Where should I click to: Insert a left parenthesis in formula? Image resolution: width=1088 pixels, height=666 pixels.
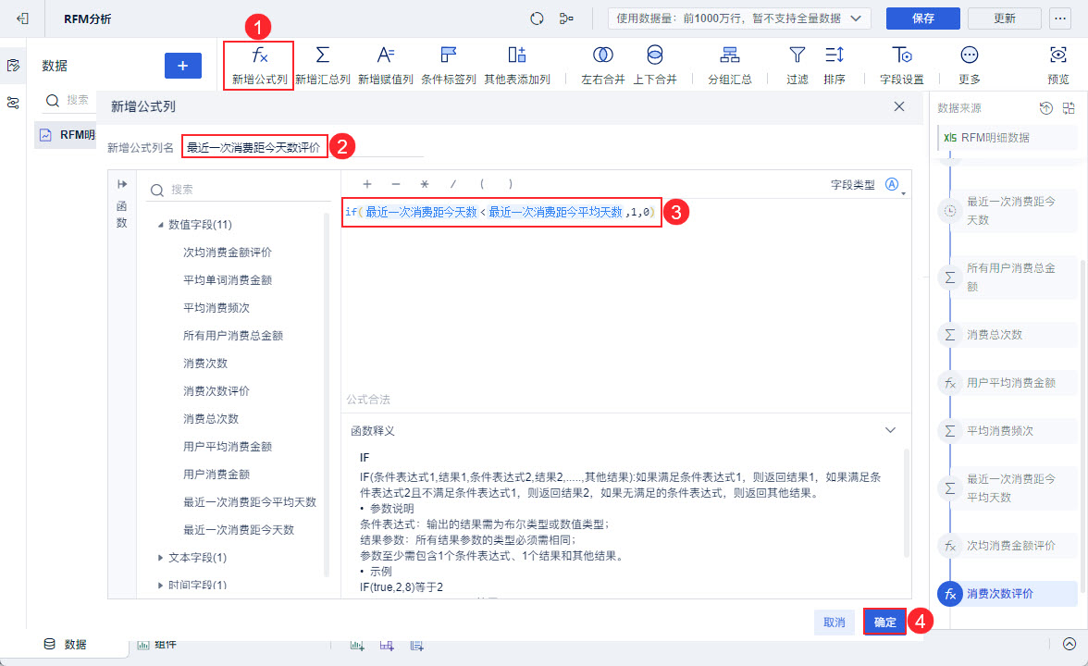coord(481,184)
